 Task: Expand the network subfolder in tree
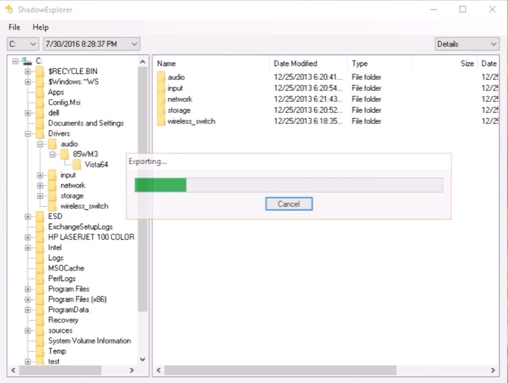40,185
